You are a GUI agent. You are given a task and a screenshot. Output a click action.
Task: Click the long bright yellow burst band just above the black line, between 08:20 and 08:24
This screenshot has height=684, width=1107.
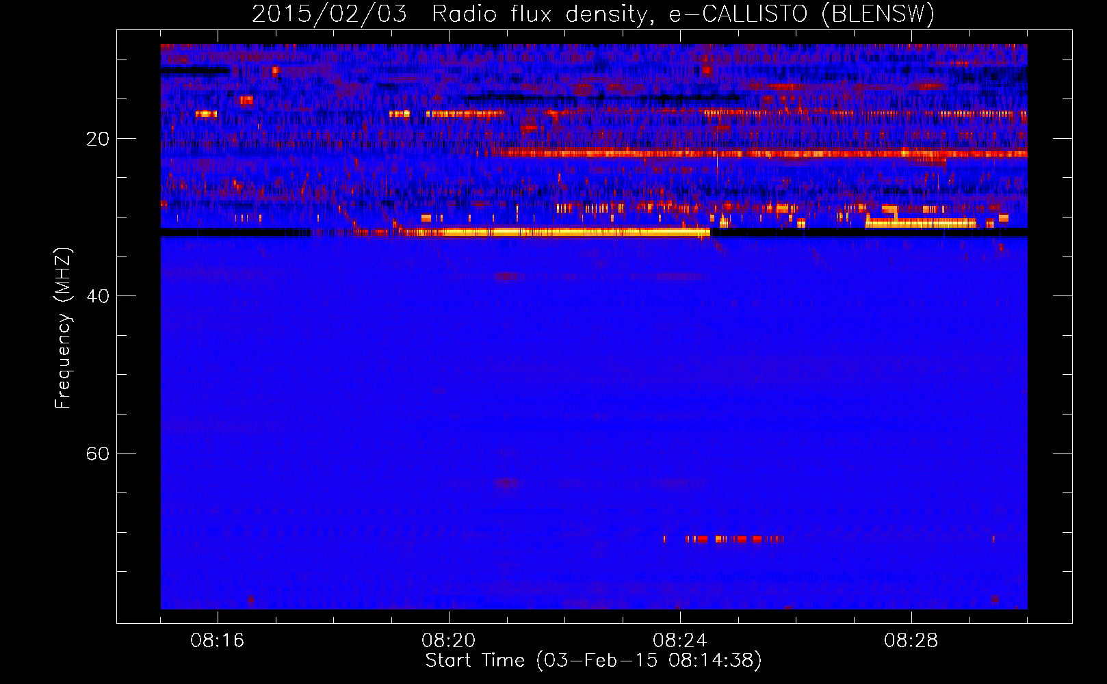(x=554, y=233)
